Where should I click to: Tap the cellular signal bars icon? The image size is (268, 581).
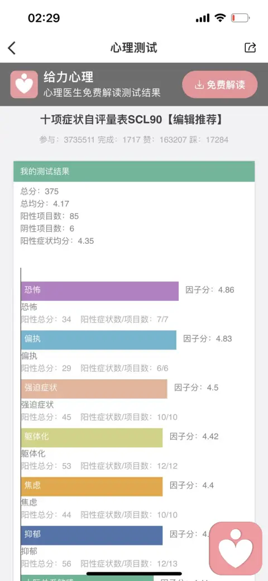[x=203, y=18]
